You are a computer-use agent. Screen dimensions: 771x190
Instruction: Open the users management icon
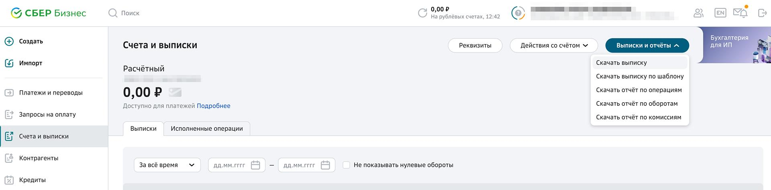point(699,13)
